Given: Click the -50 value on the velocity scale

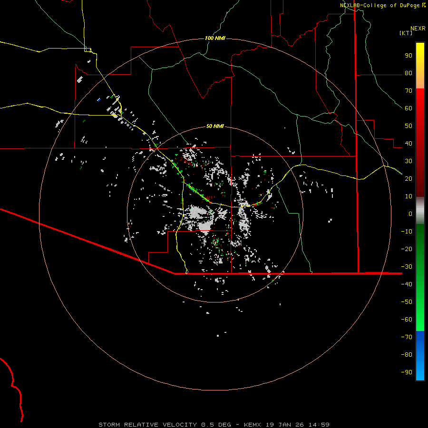Looking at the screenshot, I should point(407,302).
